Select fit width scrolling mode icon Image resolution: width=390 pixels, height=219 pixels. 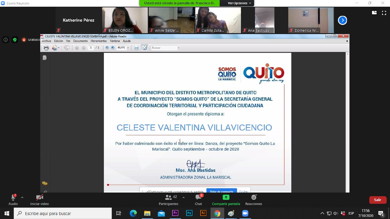[x=136, y=48]
